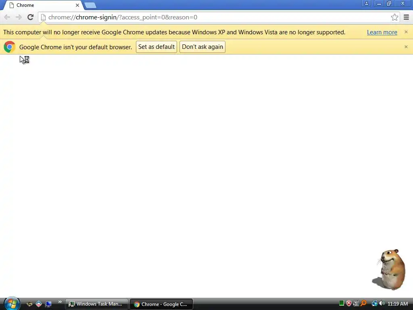Reload the chrome-signin page

point(30,17)
